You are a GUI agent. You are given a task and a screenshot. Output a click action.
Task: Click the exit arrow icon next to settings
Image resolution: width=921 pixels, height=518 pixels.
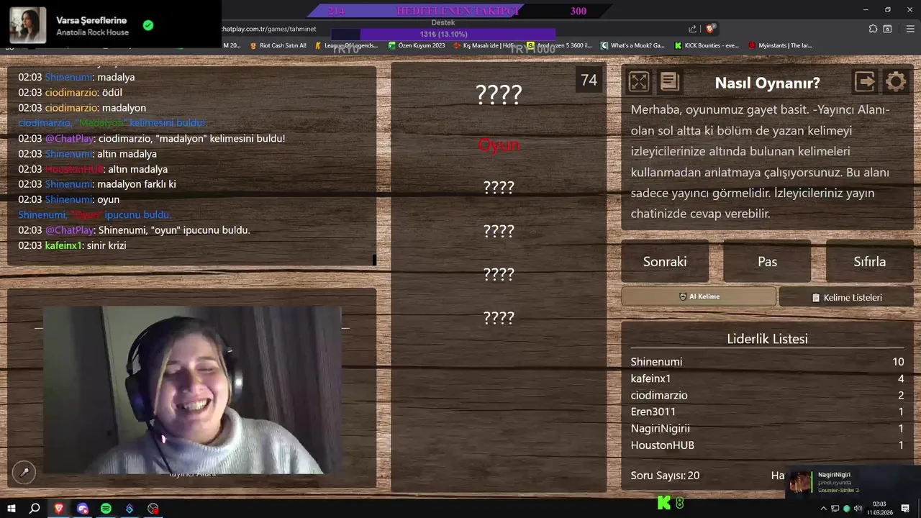865,82
